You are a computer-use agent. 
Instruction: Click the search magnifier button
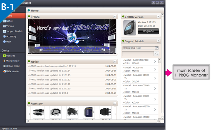point(157,54)
